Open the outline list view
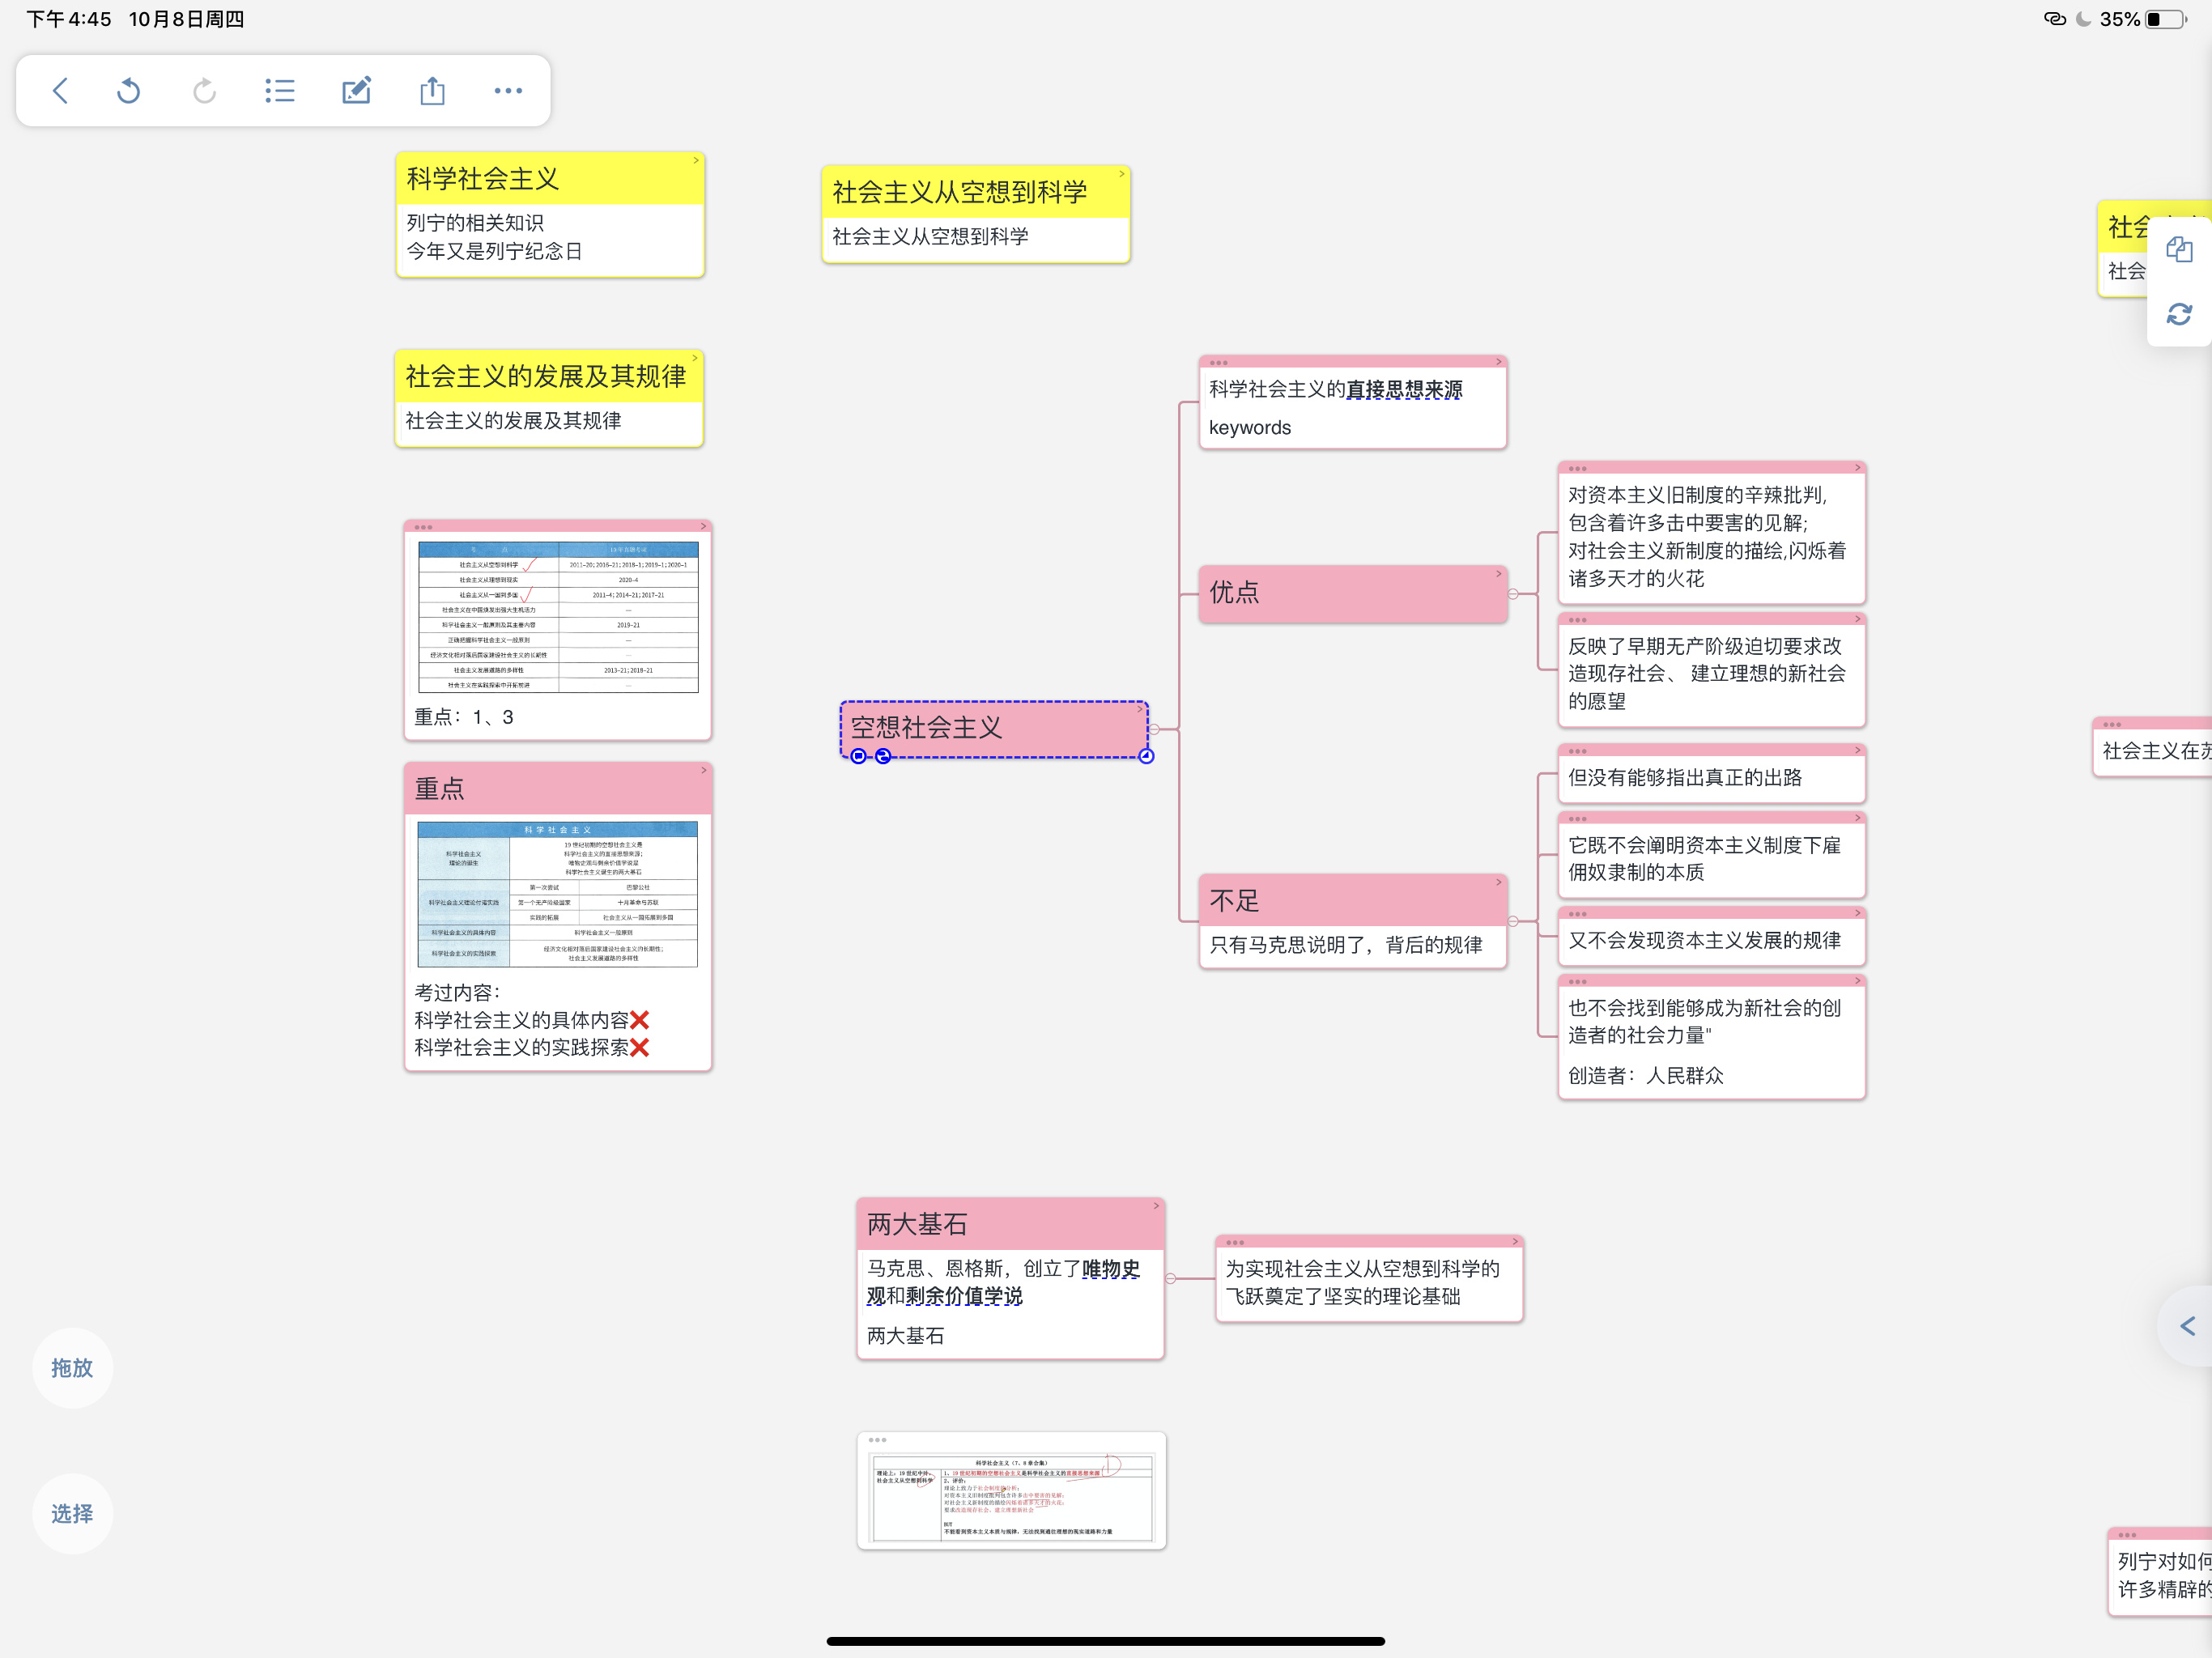2212x1658 pixels. coord(280,91)
